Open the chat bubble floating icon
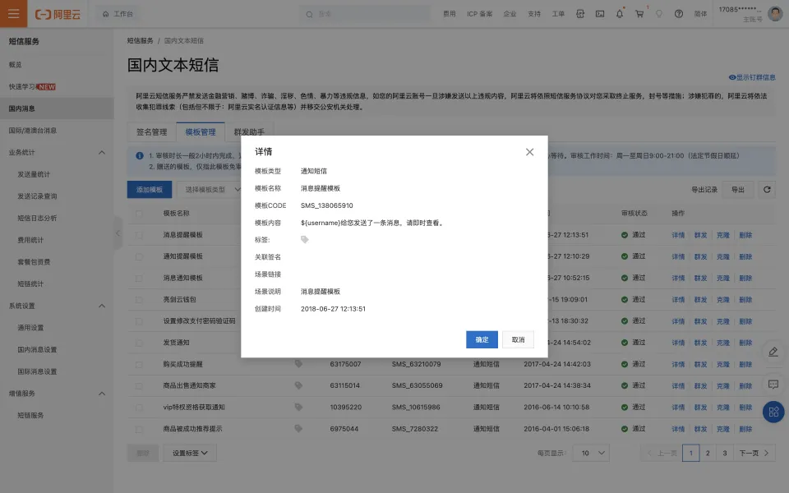The image size is (789, 493). pyautogui.click(x=773, y=385)
